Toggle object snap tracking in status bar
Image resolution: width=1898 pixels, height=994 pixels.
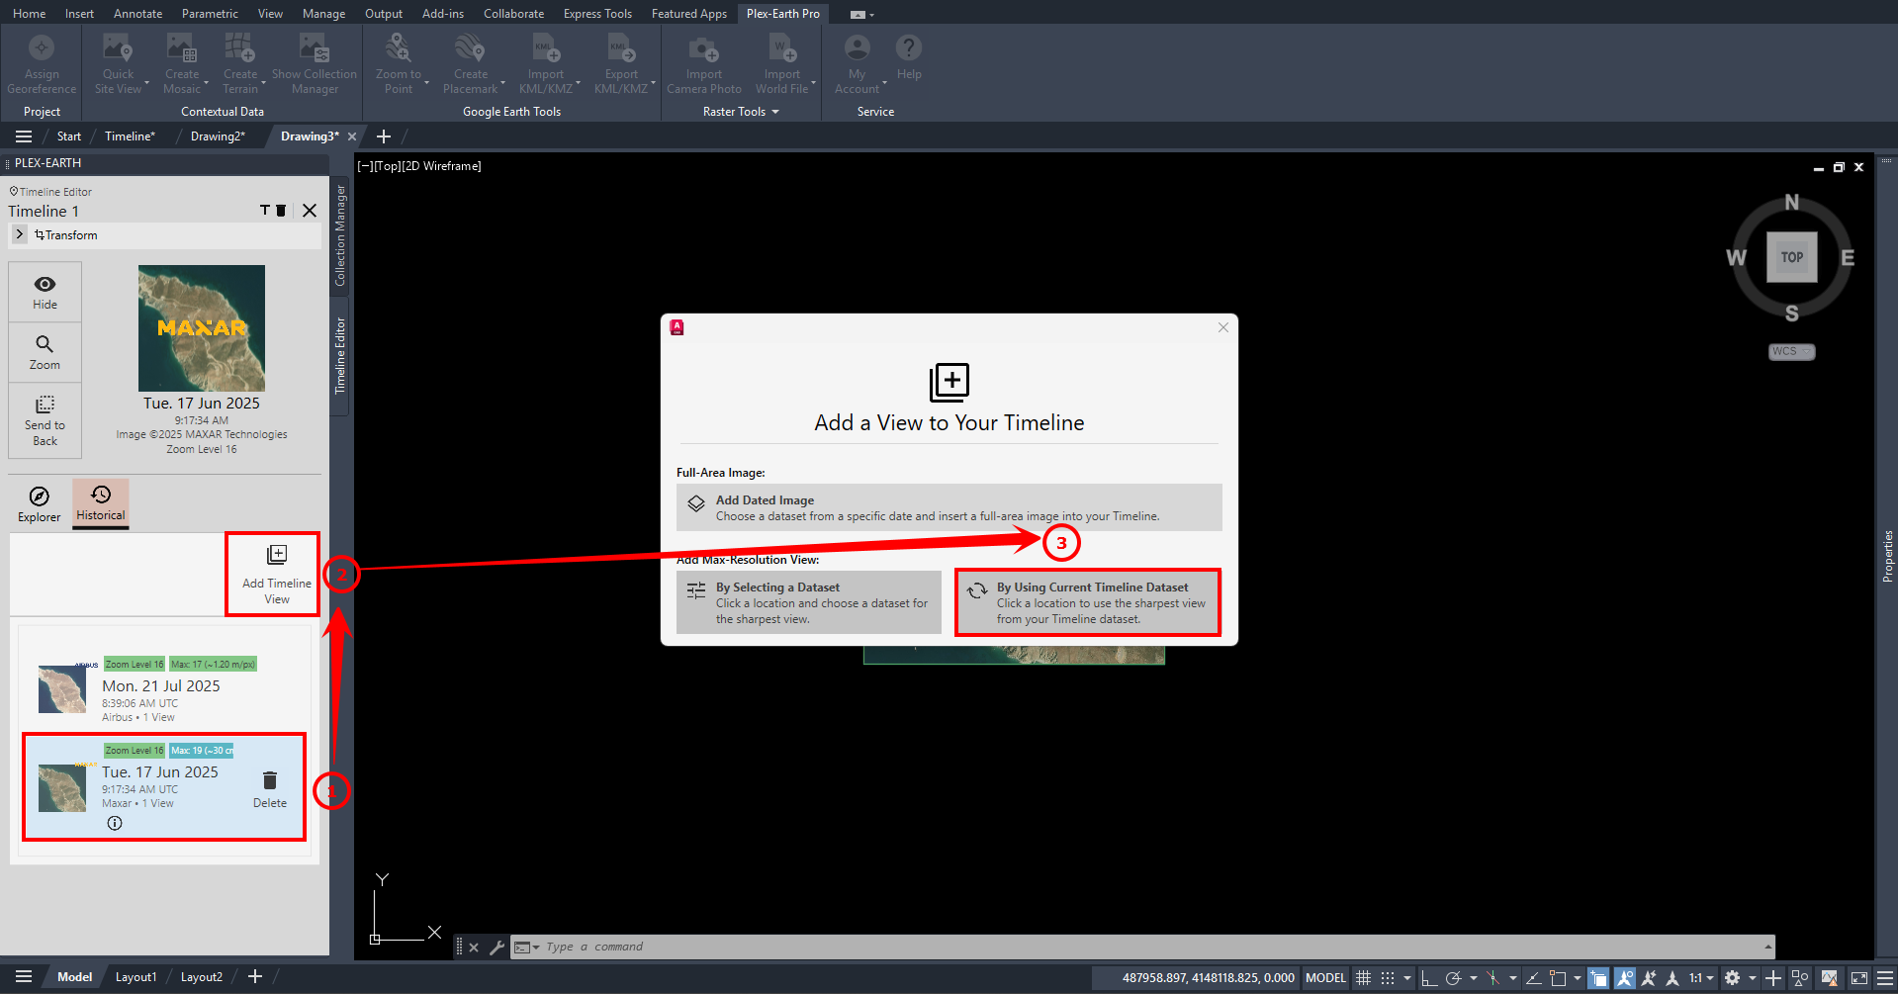pos(1533,977)
